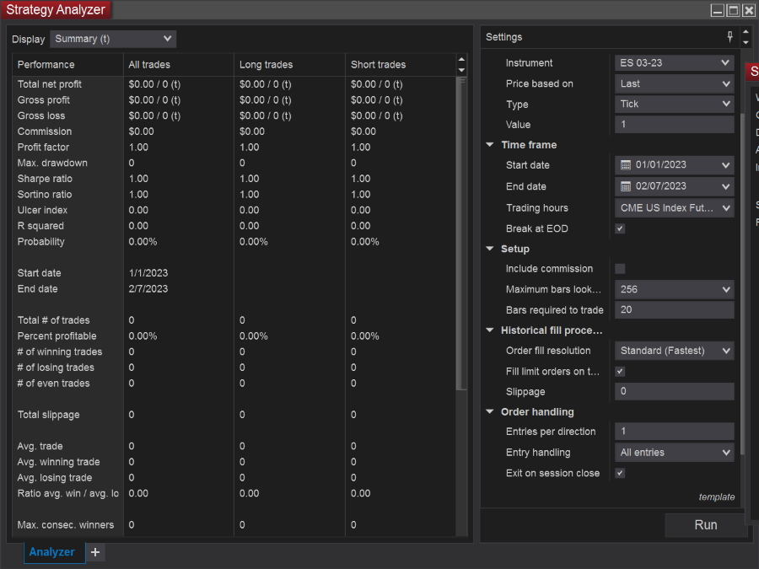Screen dimensions: 759x569
Task: Click the Run button
Action: (705, 525)
